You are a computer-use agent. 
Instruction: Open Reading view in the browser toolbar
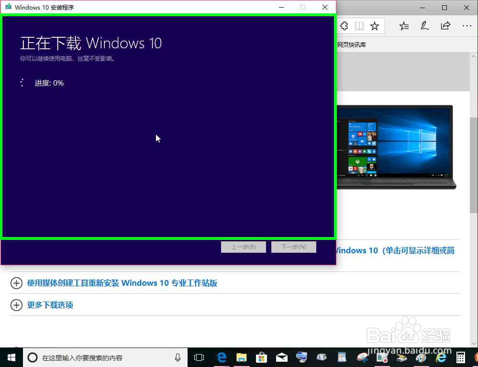(x=359, y=26)
